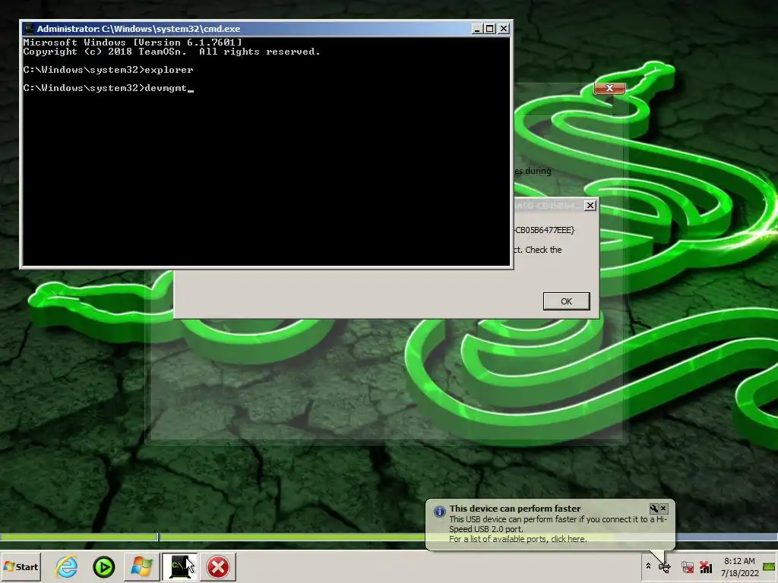Click the 'click here' available ports text

pos(568,539)
